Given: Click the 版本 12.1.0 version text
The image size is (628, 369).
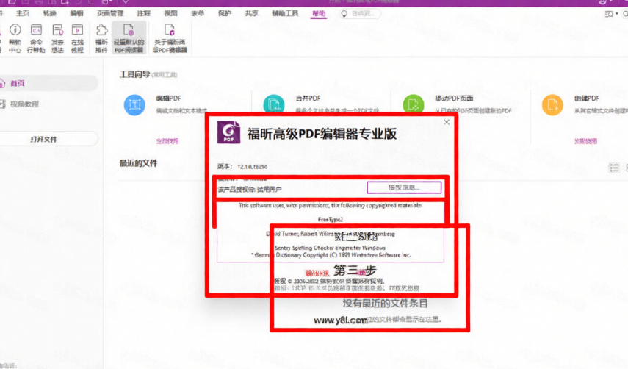Looking at the screenshot, I should pos(242,166).
